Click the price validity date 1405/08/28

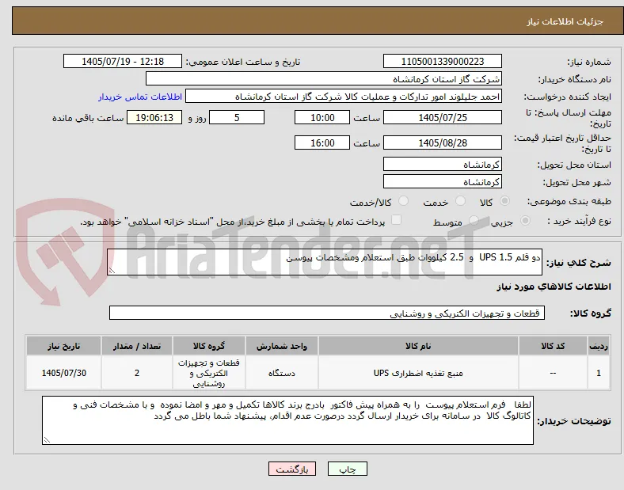[x=442, y=142]
